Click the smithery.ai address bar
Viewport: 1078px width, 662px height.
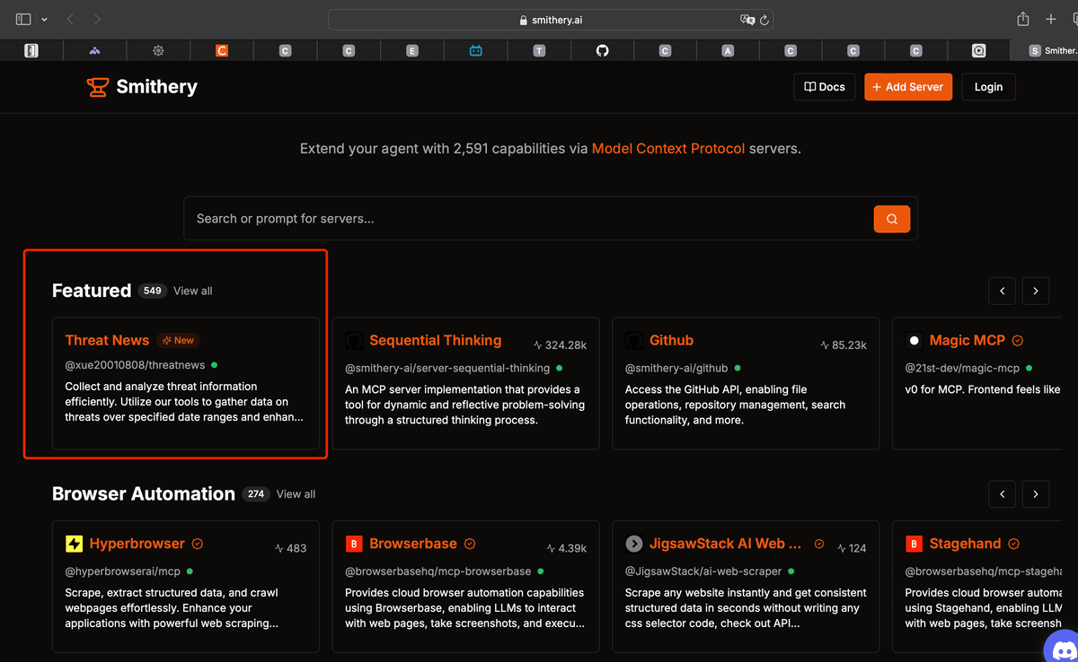(551, 20)
